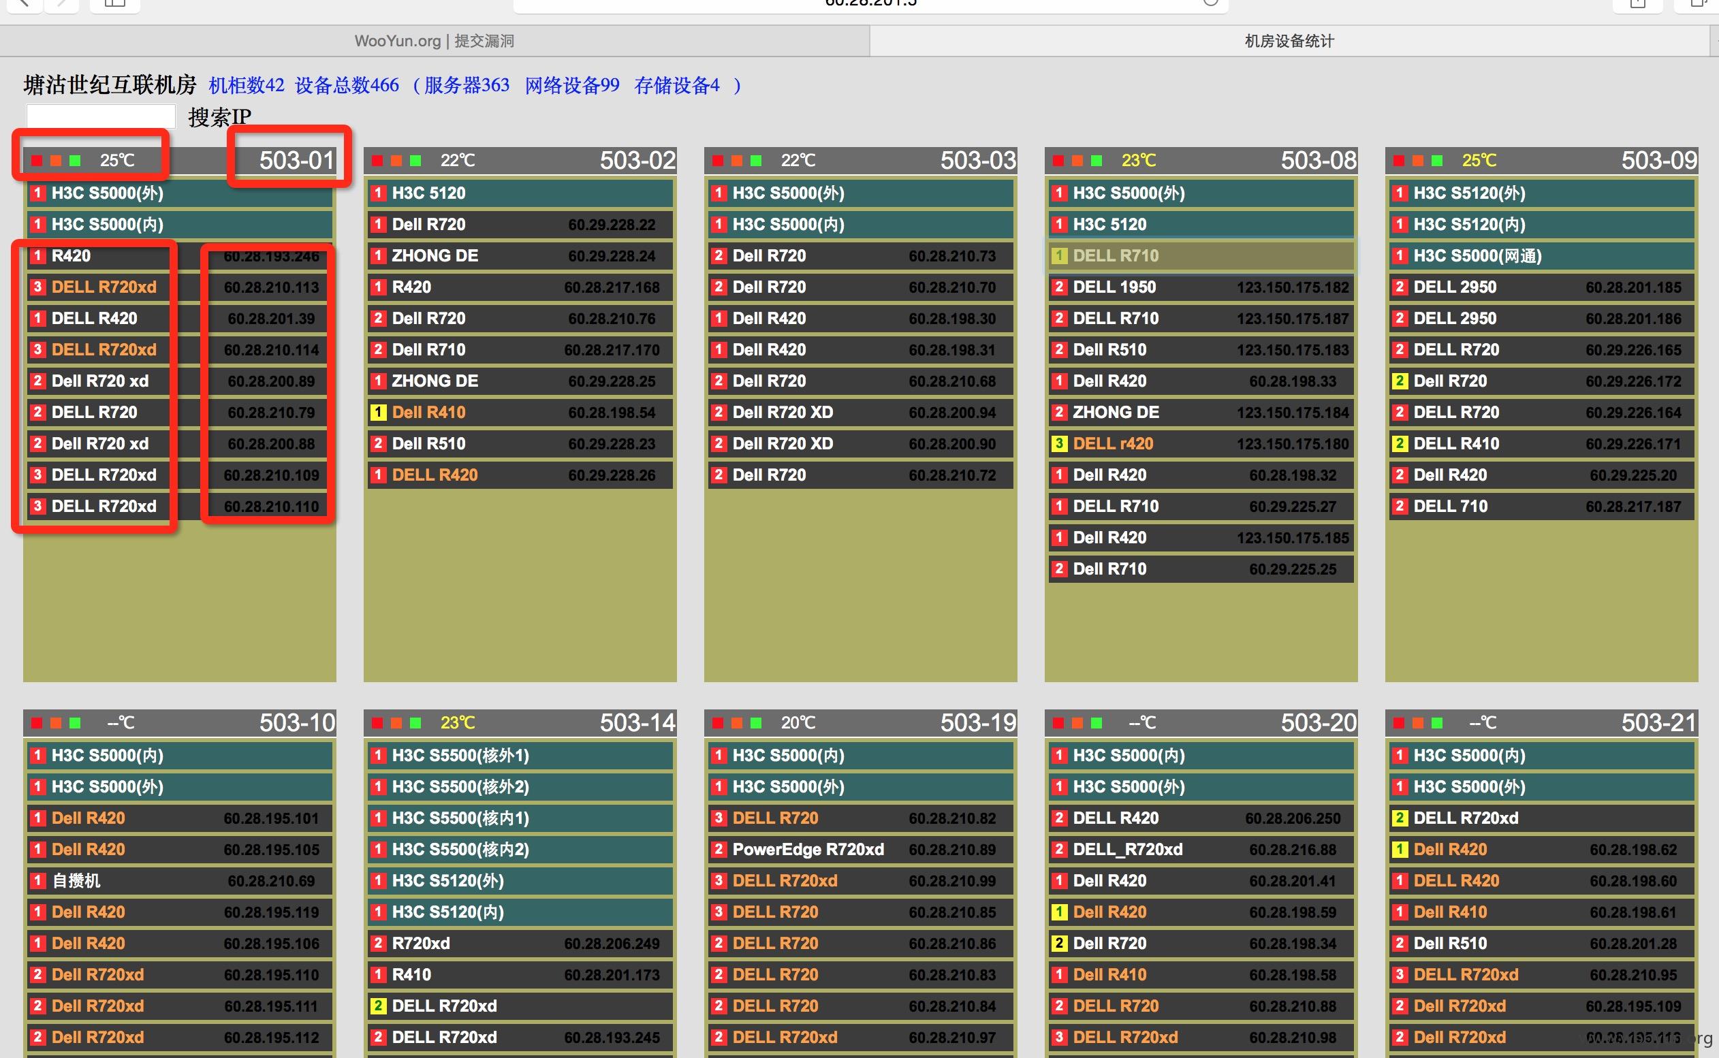
Task: Click green status square of rack 503-21
Action: 1437,723
